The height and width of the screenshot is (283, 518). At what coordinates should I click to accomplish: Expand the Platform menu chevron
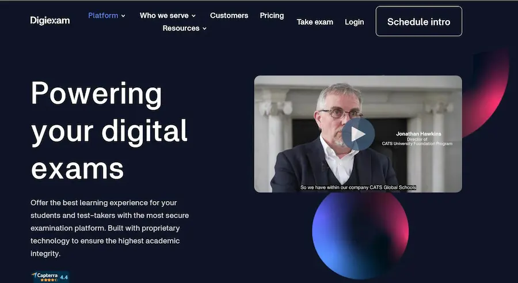(123, 16)
